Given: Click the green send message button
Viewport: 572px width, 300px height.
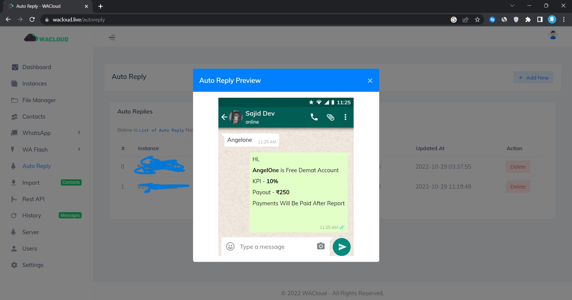Looking at the screenshot, I should pos(341,247).
